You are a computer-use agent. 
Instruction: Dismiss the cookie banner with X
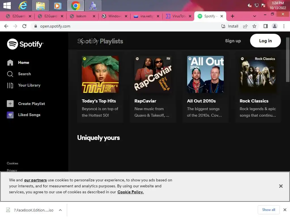point(281,186)
